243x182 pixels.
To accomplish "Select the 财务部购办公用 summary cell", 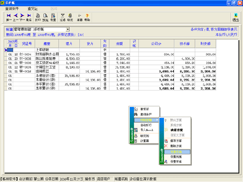I will [47, 54].
